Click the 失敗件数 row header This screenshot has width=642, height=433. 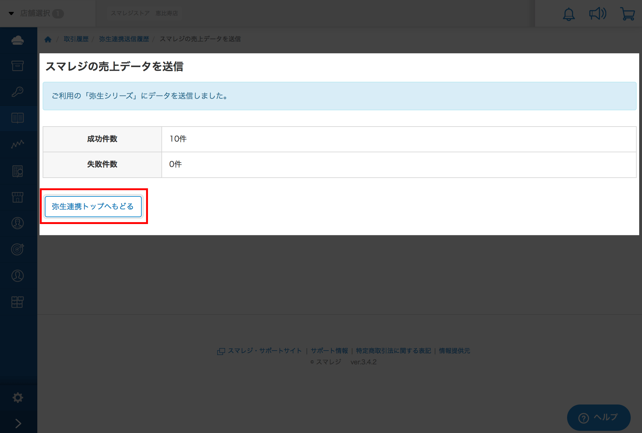[102, 164]
